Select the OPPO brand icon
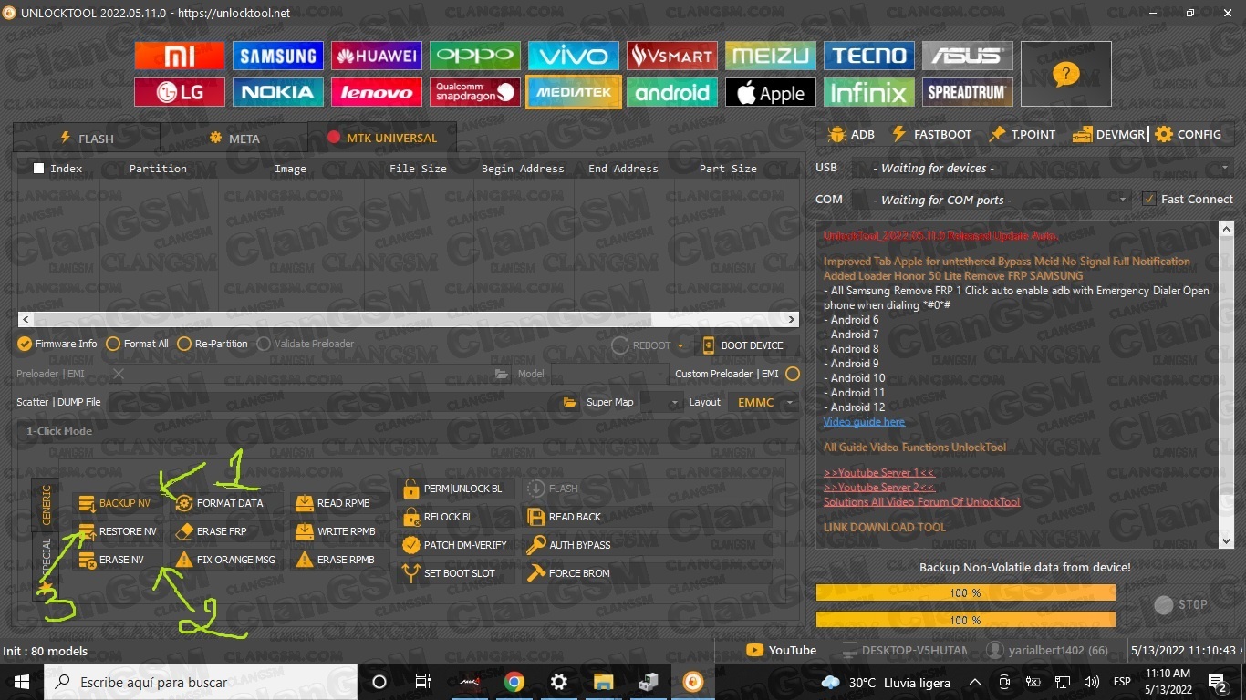Screen dimensions: 1246x700 pos(475,56)
